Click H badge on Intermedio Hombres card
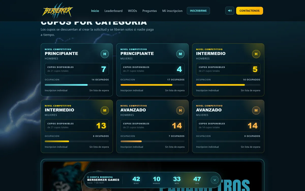Viewport: 305px width, 191px height. [256, 54]
